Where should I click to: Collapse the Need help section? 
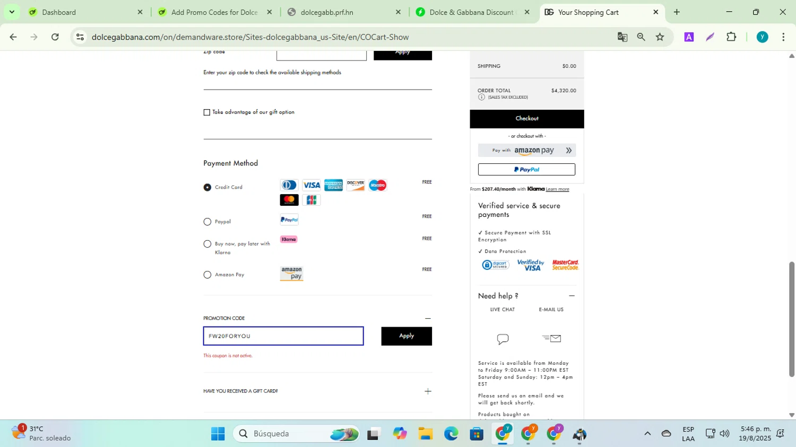pos(572,296)
